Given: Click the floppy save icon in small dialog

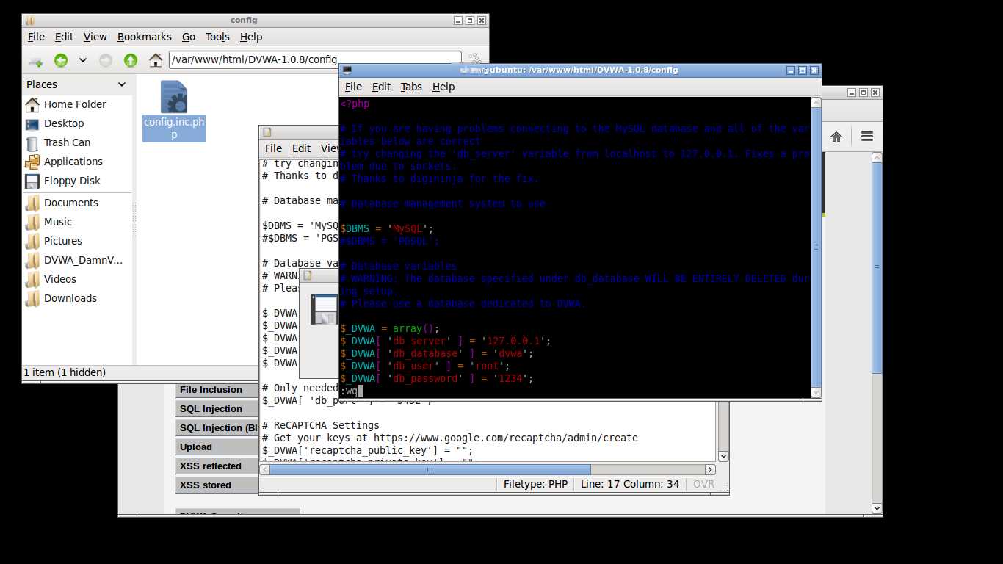Looking at the screenshot, I should pyautogui.click(x=324, y=309).
